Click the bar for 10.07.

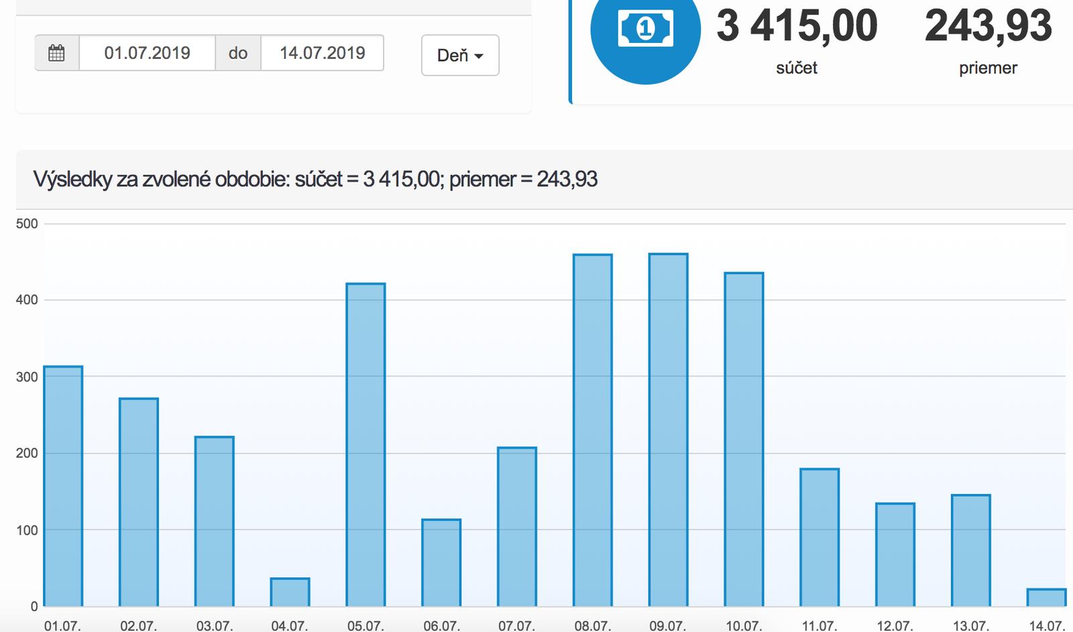click(744, 439)
